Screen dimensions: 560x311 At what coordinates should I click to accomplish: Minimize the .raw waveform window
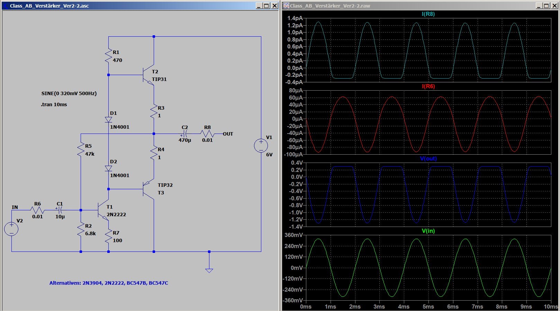pyautogui.click(x=539, y=6)
